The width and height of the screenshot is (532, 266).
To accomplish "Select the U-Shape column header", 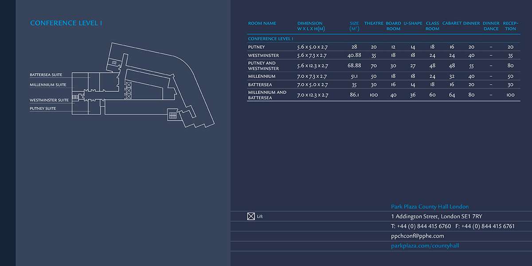I will 413,23.
